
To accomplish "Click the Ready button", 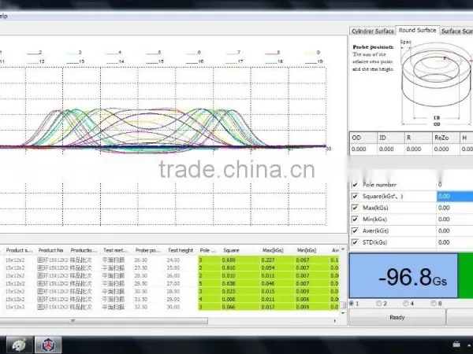I will [x=397, y=317].
